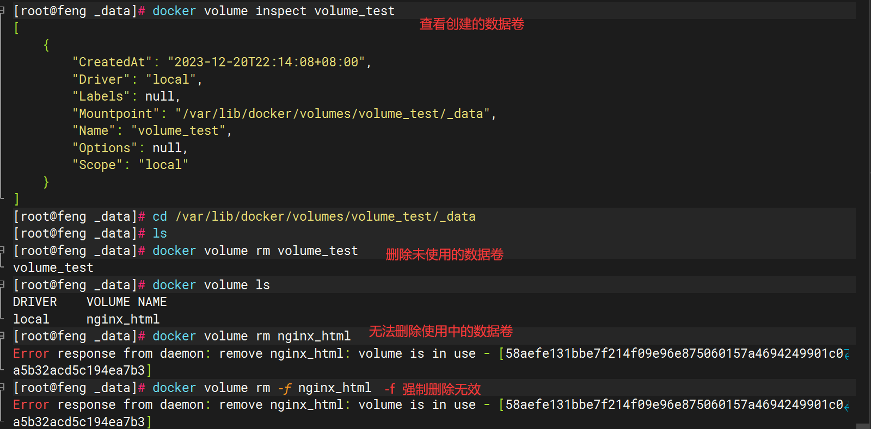The width and height of the screenshot is (871, 429).
Task: Click the "CreatedAt" timestamp value
Action: pyautogui.click(x=266, y=62)
